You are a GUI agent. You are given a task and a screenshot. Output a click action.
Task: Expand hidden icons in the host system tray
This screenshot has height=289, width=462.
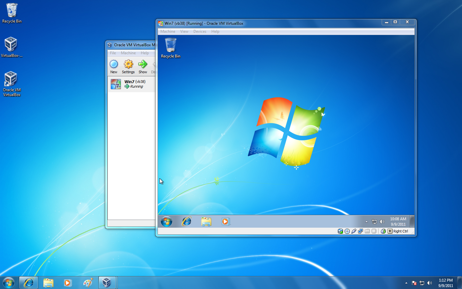tap(406, 283)
